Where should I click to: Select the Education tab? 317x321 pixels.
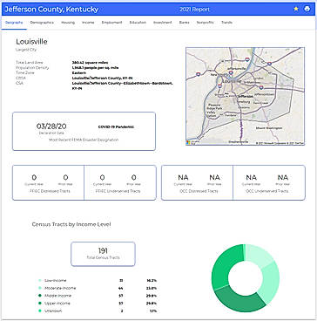pyautogui.click(x=138, y=23)
